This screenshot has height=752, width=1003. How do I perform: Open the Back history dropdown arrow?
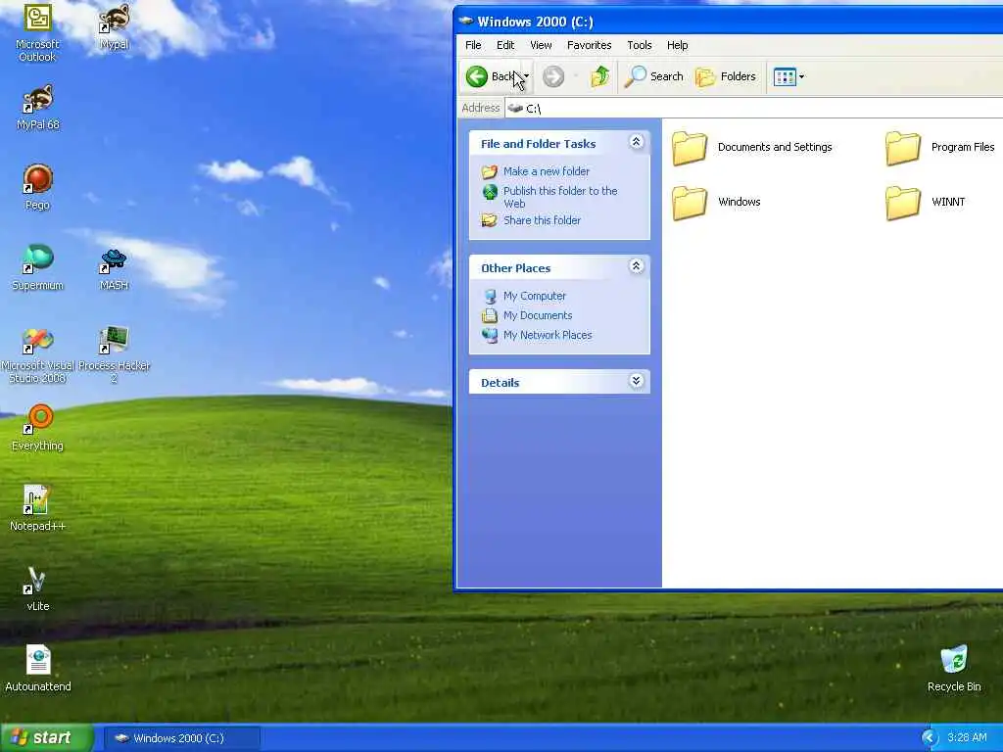(526, 76)
